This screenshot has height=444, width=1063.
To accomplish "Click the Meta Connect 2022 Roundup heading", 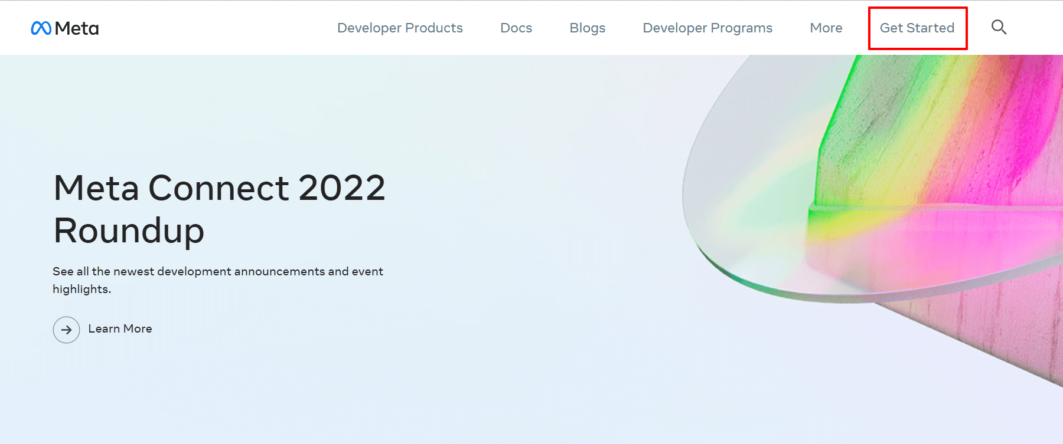I will (219, 209).
